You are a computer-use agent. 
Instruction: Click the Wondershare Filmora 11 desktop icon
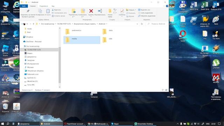tap(6, 65)
